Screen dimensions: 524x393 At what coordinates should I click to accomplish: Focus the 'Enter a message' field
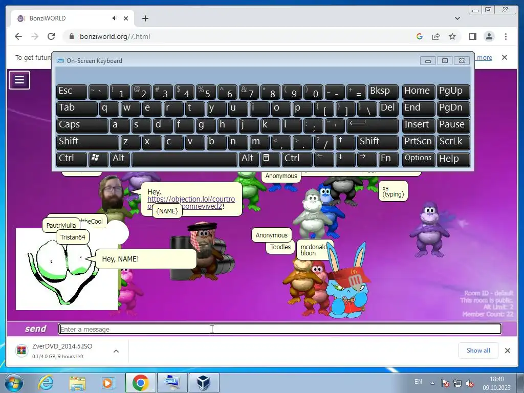[280, 329]
